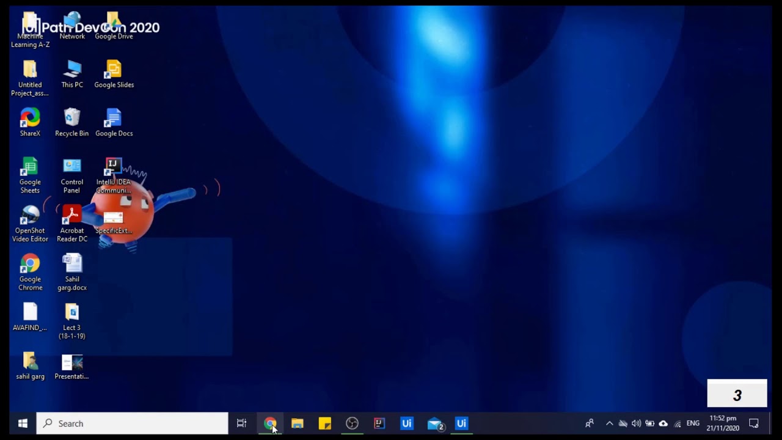Open IntelliJ IDEA from the taskbar

(379, 424)
